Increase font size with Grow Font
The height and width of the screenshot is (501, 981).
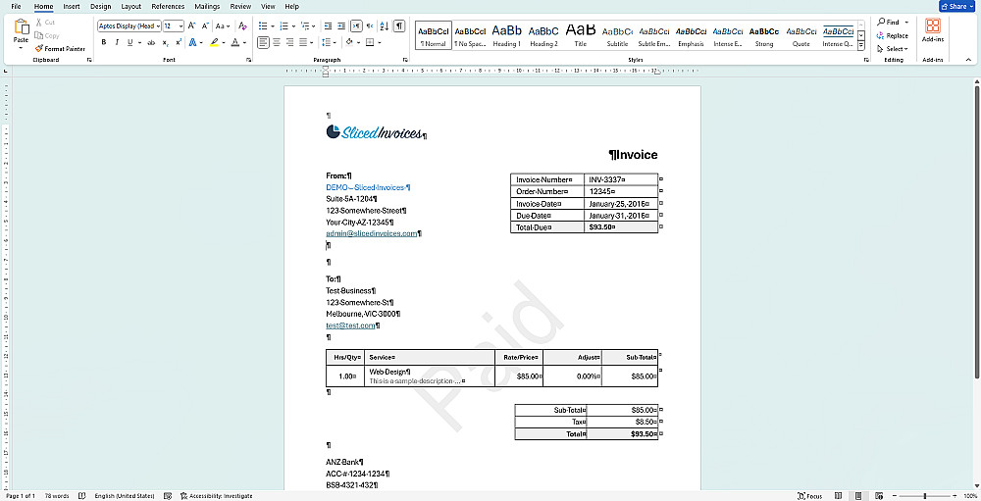(191, 25)
